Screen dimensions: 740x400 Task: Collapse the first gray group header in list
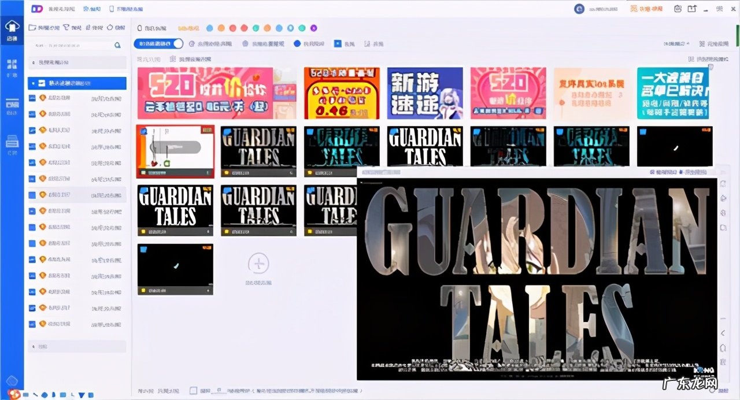77,62
